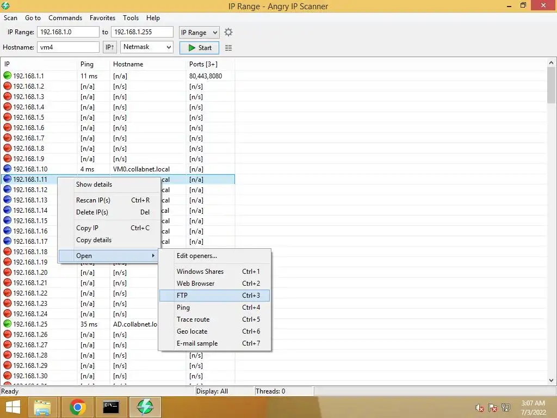
Task: Select E-mail sample opener
Action: click(214, 343)
